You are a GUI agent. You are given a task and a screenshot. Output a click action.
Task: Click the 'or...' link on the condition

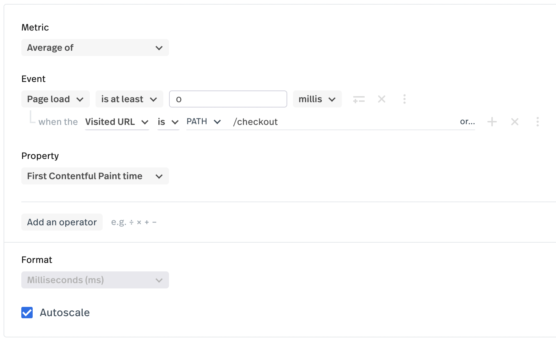click(x=467, y=122)
